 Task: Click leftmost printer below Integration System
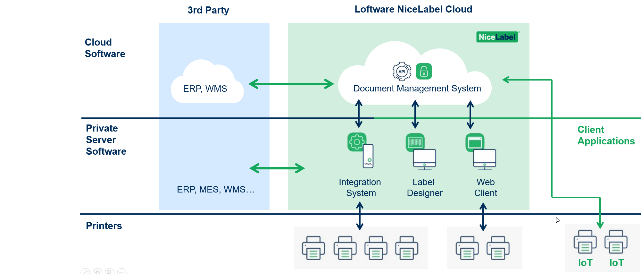(313, 248)
